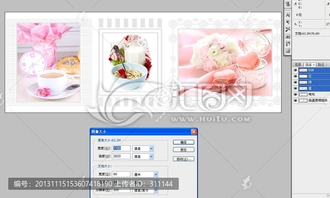This screenshot has height=198, width=330.
Task: Open the Character panel icon
Action: (288, 15)
